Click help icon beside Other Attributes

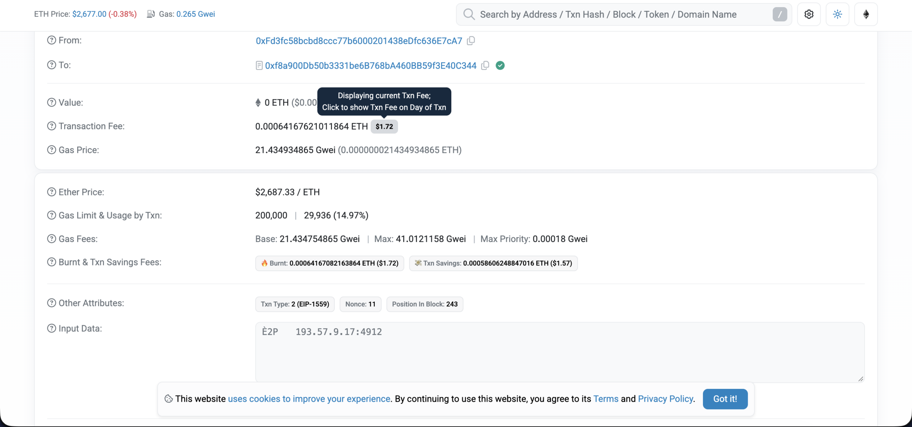[52, 303]
